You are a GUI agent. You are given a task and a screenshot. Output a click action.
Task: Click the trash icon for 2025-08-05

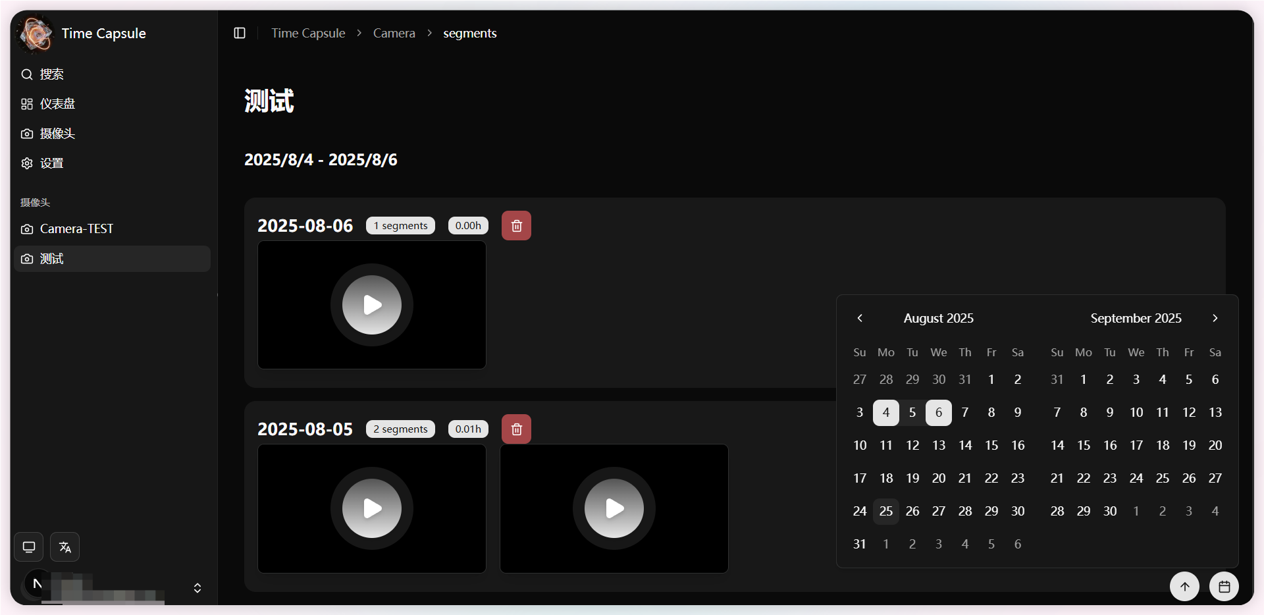516,429
